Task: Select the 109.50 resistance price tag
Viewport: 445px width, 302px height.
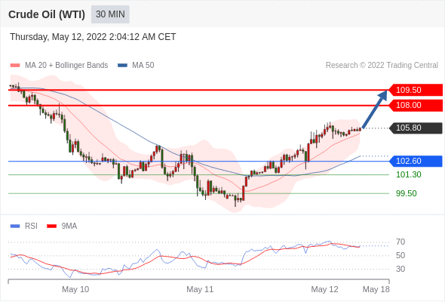Action: [x=416, y=90]
